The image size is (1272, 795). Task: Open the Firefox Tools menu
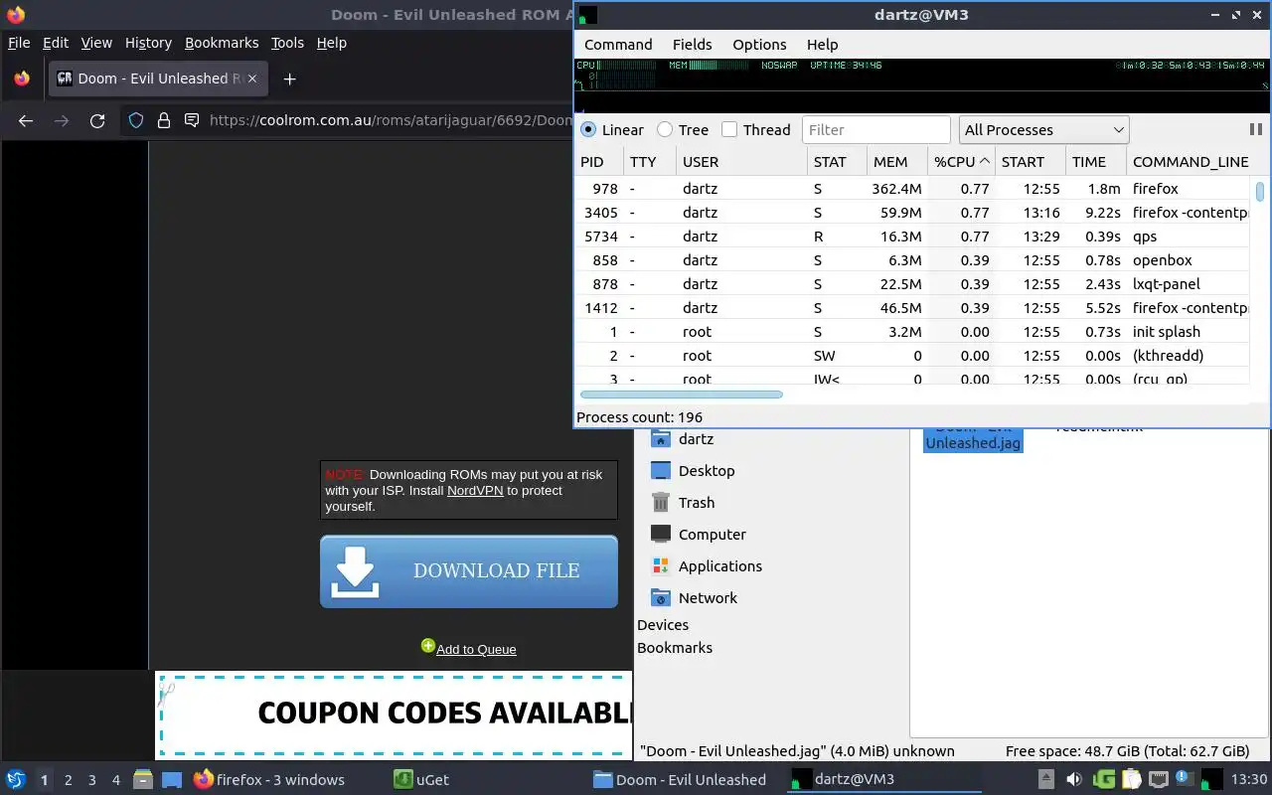(x=287, y=43)
